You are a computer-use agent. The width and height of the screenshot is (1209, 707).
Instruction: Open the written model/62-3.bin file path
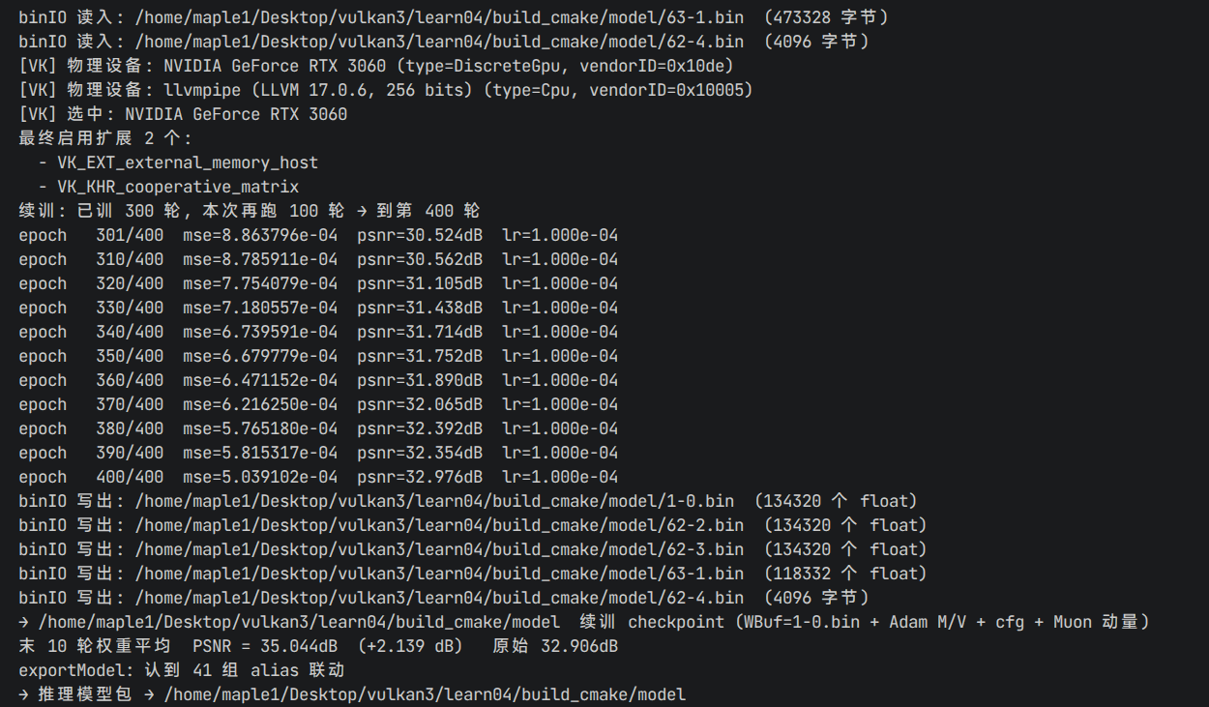point(439,549)
